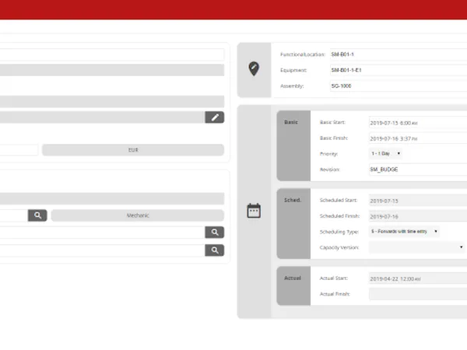Viewport: 467px width, 350px height.
Task: Click the Revision field SM_BUDGE
Action: pyautogui.click(x=418, y=170)
